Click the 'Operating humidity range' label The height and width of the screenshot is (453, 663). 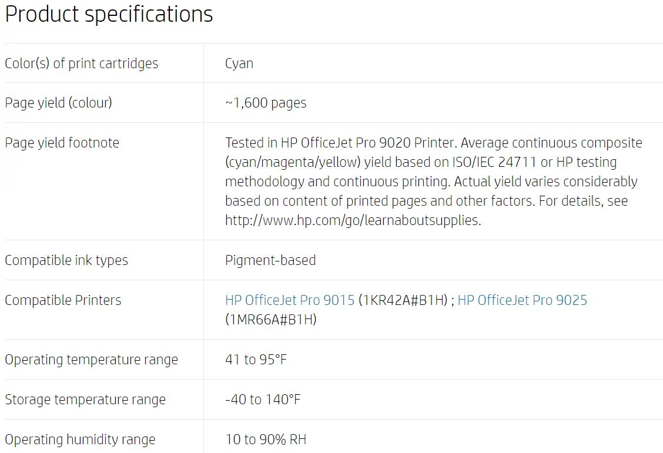(80, 439)
